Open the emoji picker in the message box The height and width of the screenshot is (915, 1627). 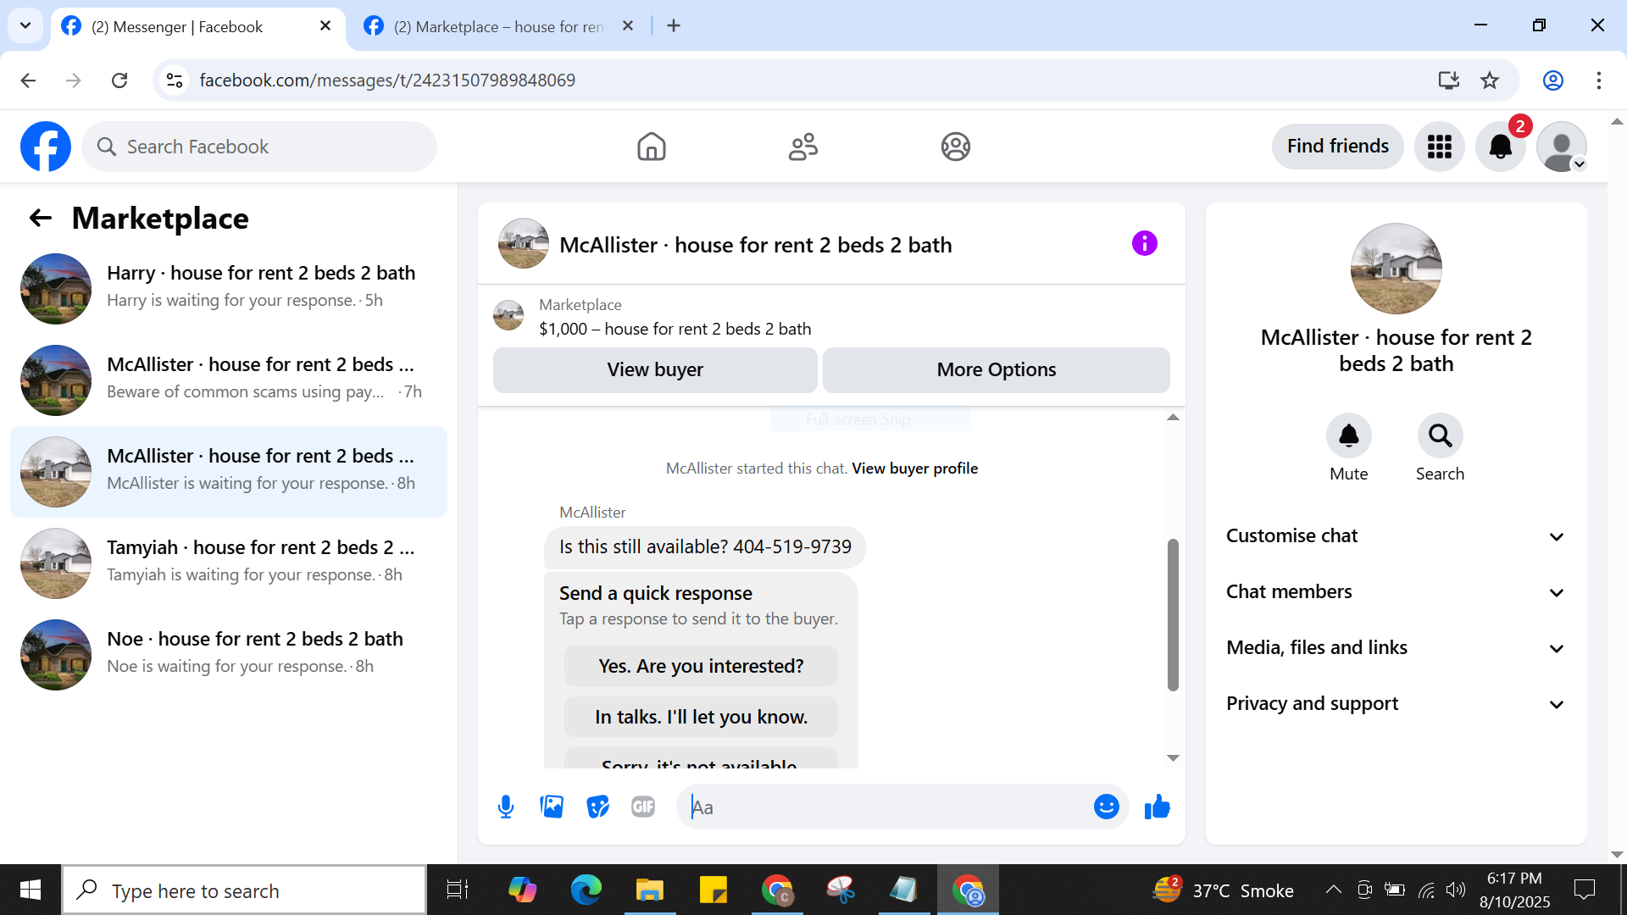point(1106,807)
